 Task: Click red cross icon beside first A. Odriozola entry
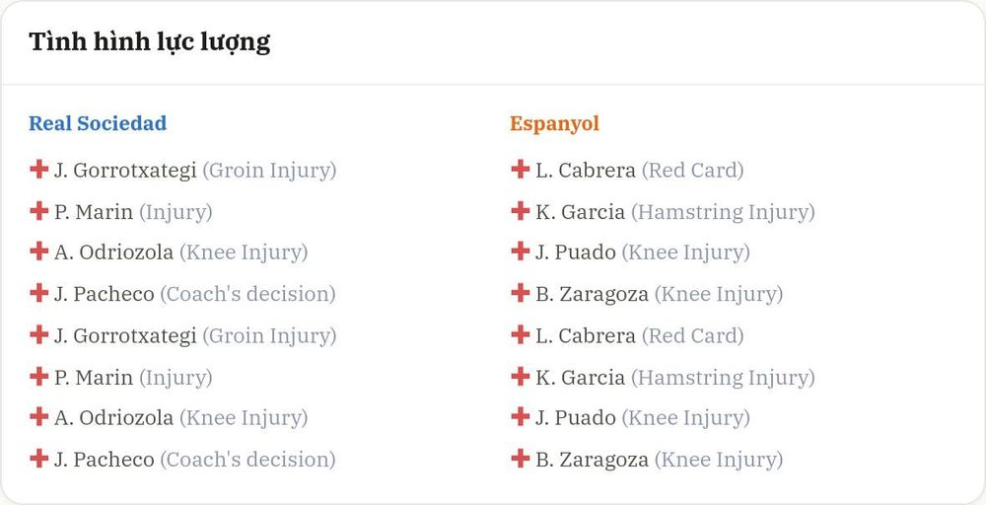click(39, 252)
